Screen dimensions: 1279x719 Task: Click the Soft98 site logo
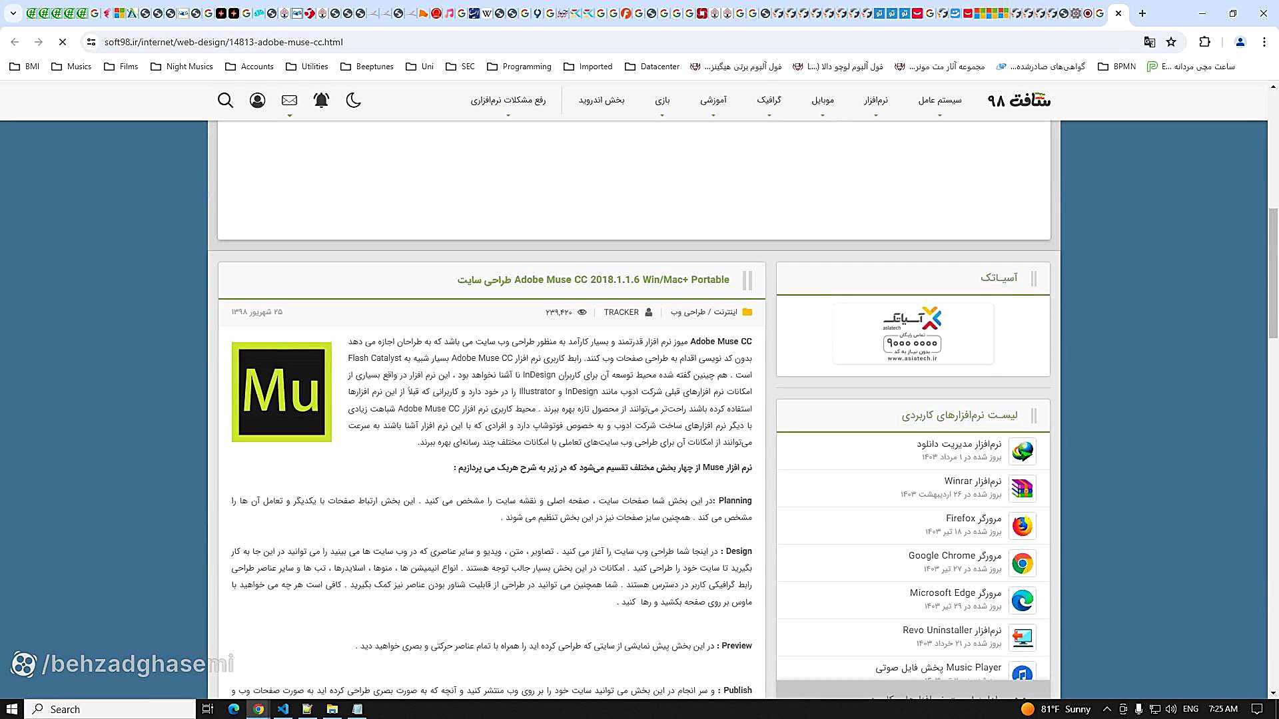1019,101
